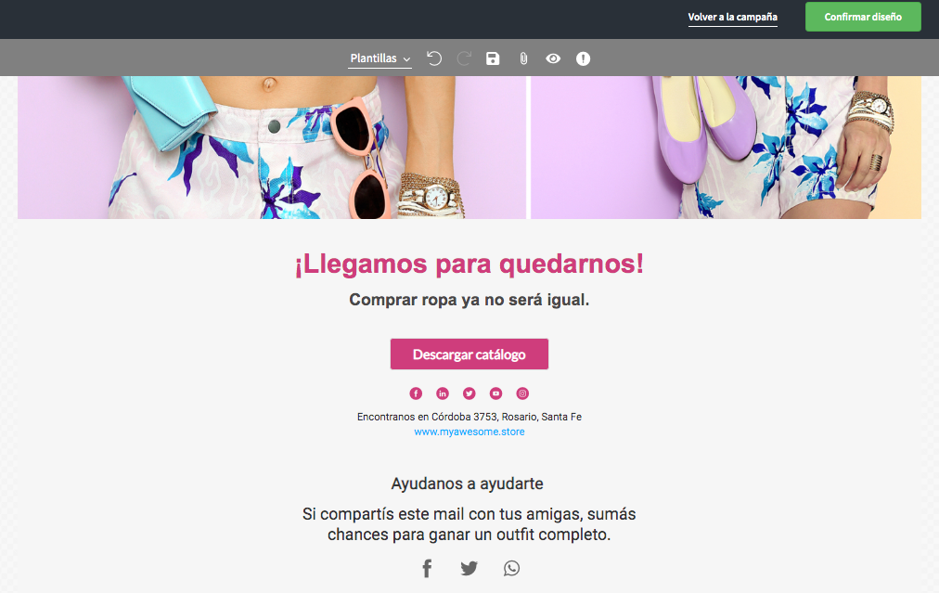Select the Comprar ropa ya no será igual subtitle
Image resolution: width=939 pixels, height=593 pixels.
[469, 300]
